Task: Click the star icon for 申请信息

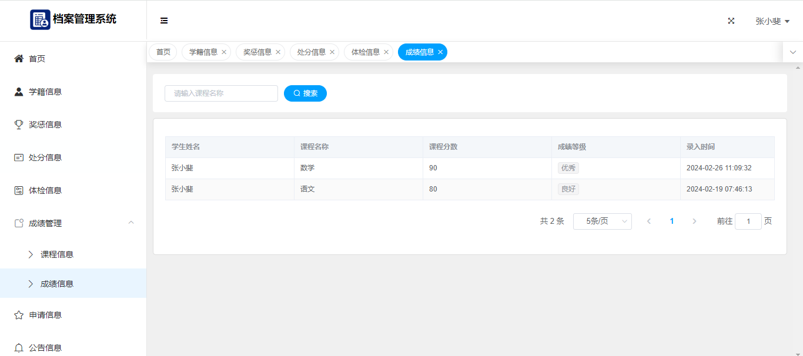Action: pyautogui.click(x=19, y=315)
